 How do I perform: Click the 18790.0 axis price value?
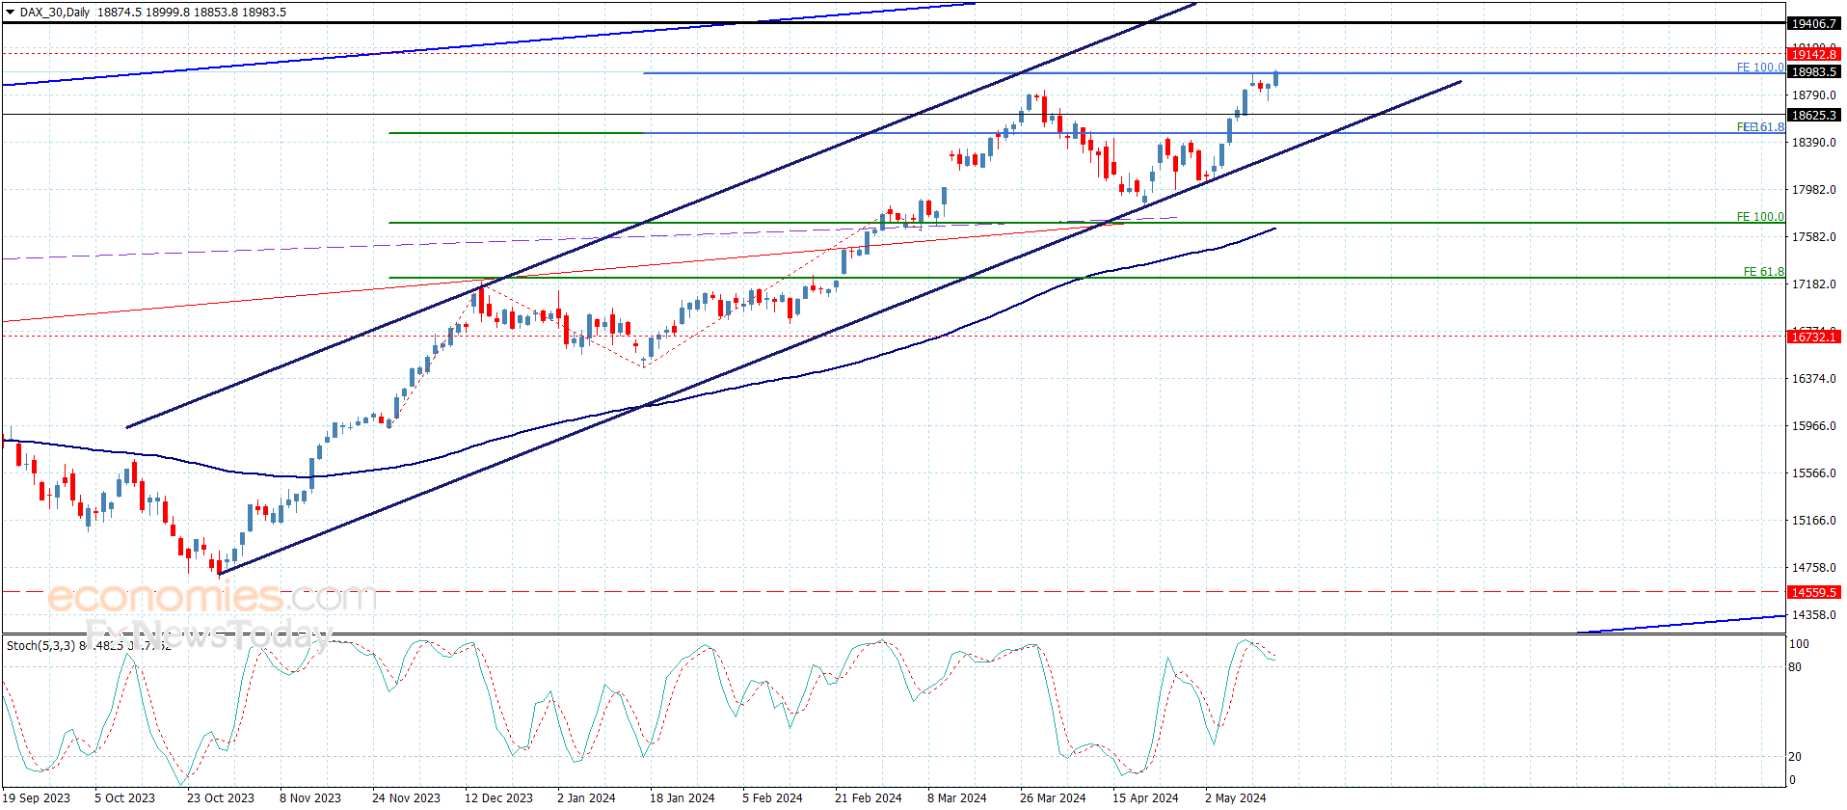click(x=1813, y=95)
